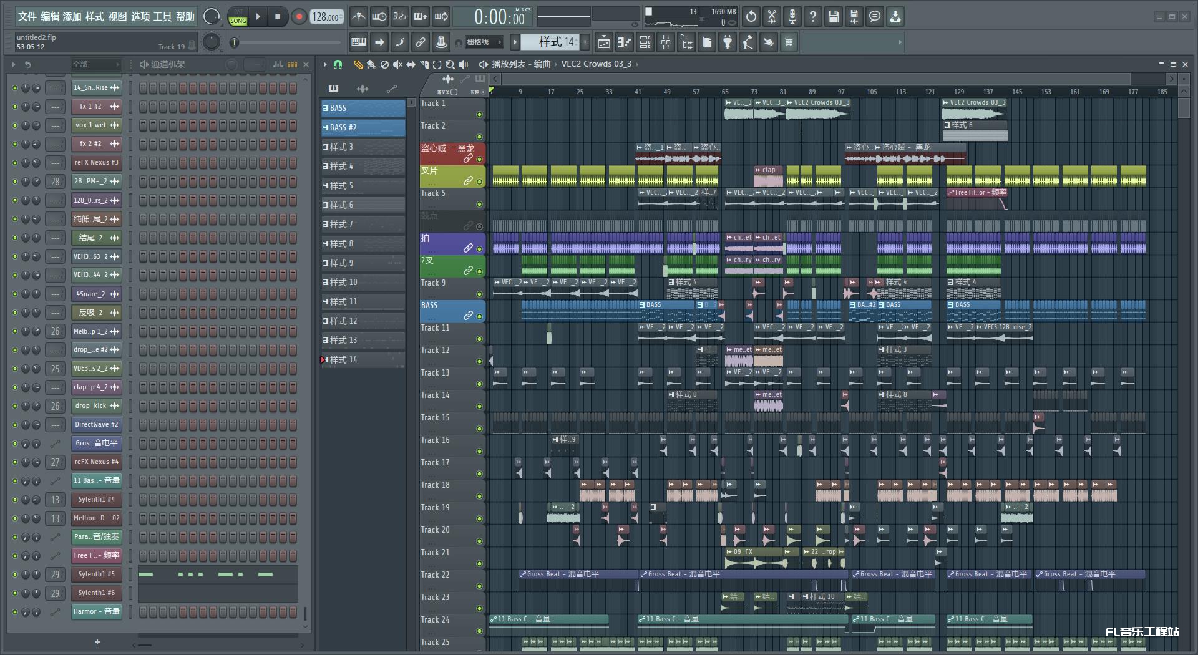The height and width of the screenshot is (655, 1198).
Task: Click the link multilink controllers icon
Action: (421, 42)
